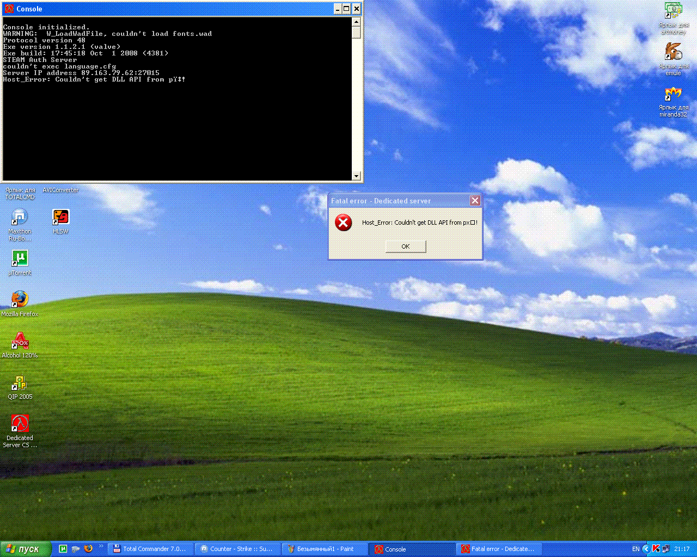Click the EN language indicator
This screenshot has width=697, height=557.
[x=635, y=549]
